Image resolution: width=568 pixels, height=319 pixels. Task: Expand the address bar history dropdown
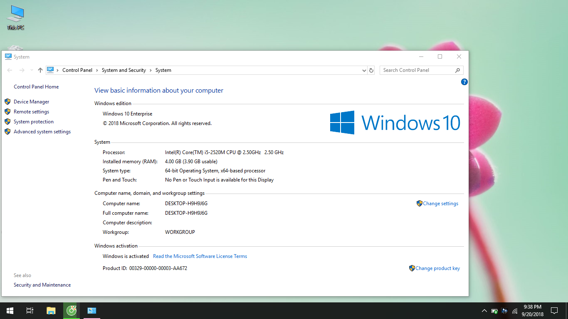[x=364, y=71]
